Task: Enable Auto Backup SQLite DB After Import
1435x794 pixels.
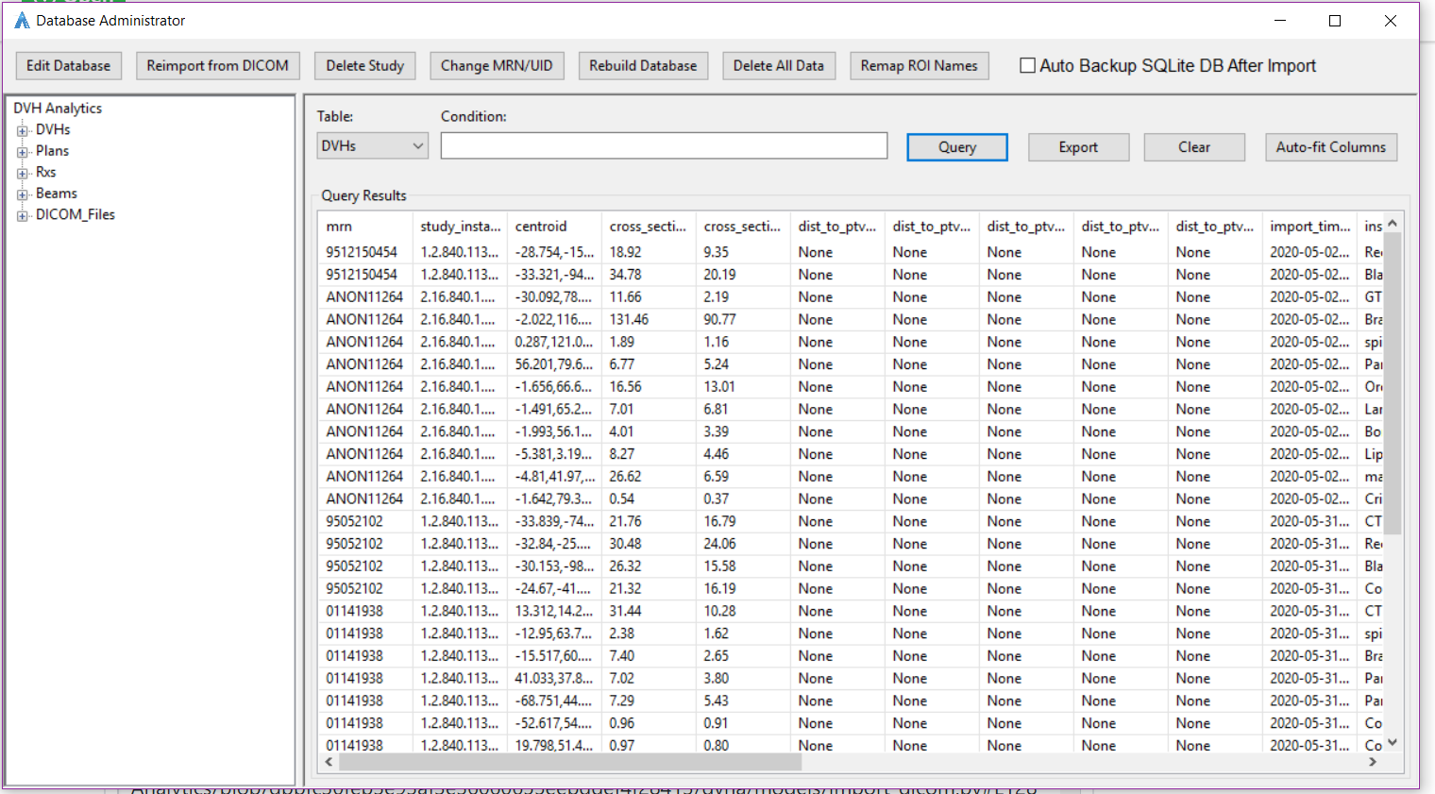Action: (x=1026, y=65)
